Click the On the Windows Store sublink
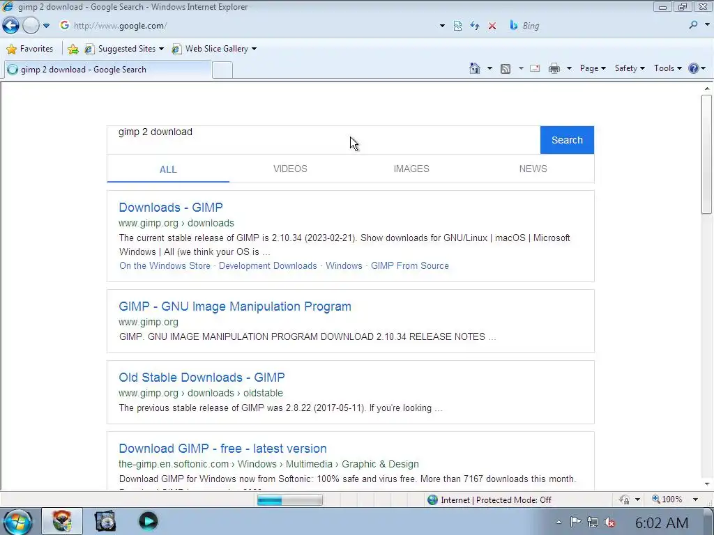Screen dimensions: 714x535 click(165, 265)
